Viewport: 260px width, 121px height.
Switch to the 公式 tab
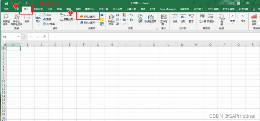(50, 9)
